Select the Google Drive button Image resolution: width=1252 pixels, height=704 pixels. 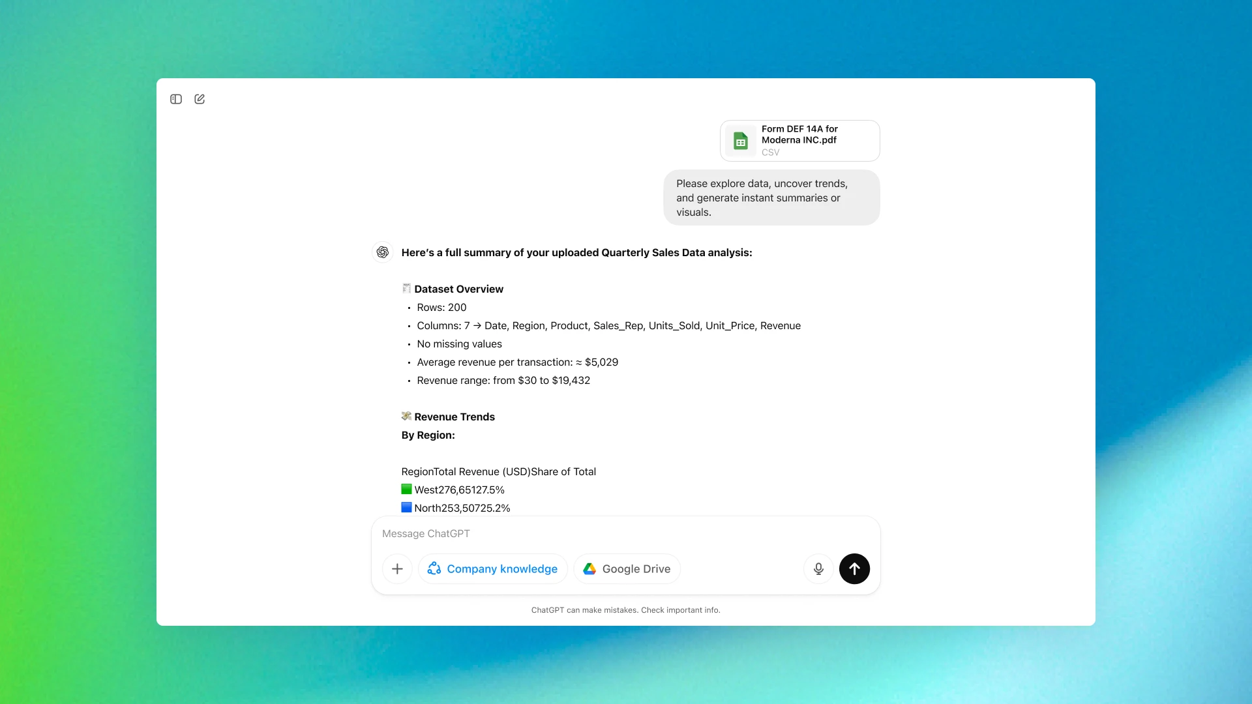[x=626, y=568]
